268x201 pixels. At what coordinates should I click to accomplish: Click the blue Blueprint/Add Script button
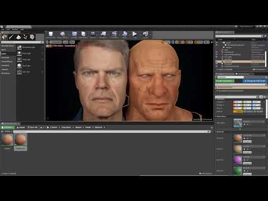click(255, 81)
